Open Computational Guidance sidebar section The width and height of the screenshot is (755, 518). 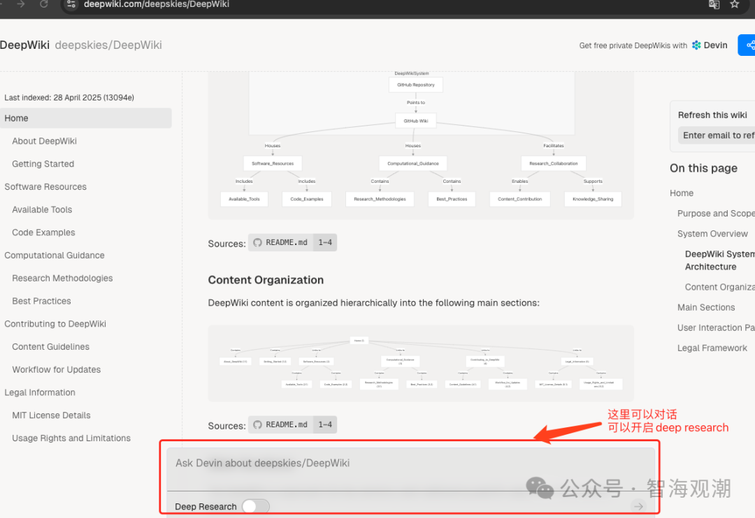click(55, 256)
